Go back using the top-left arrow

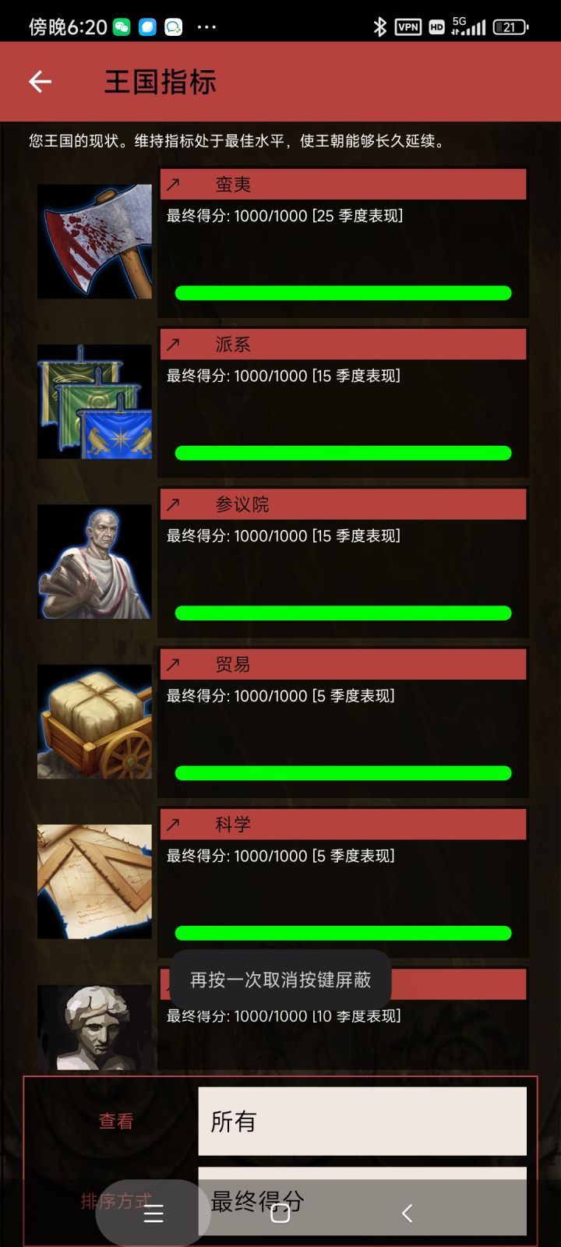click(40, 82)
